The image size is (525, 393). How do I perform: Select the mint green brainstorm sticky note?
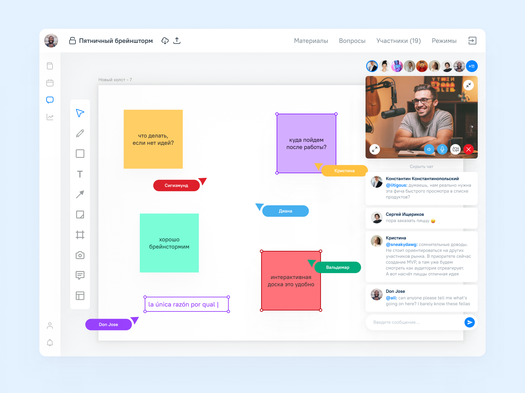(169, 243)
